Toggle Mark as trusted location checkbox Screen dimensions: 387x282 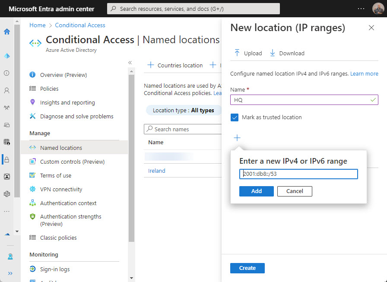pos(235,117)
